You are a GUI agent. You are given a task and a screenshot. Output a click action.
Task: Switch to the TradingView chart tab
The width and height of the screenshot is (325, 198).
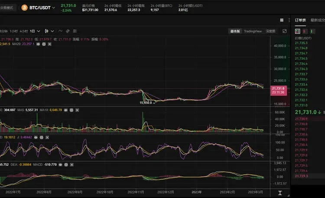(x=253, y=31)
